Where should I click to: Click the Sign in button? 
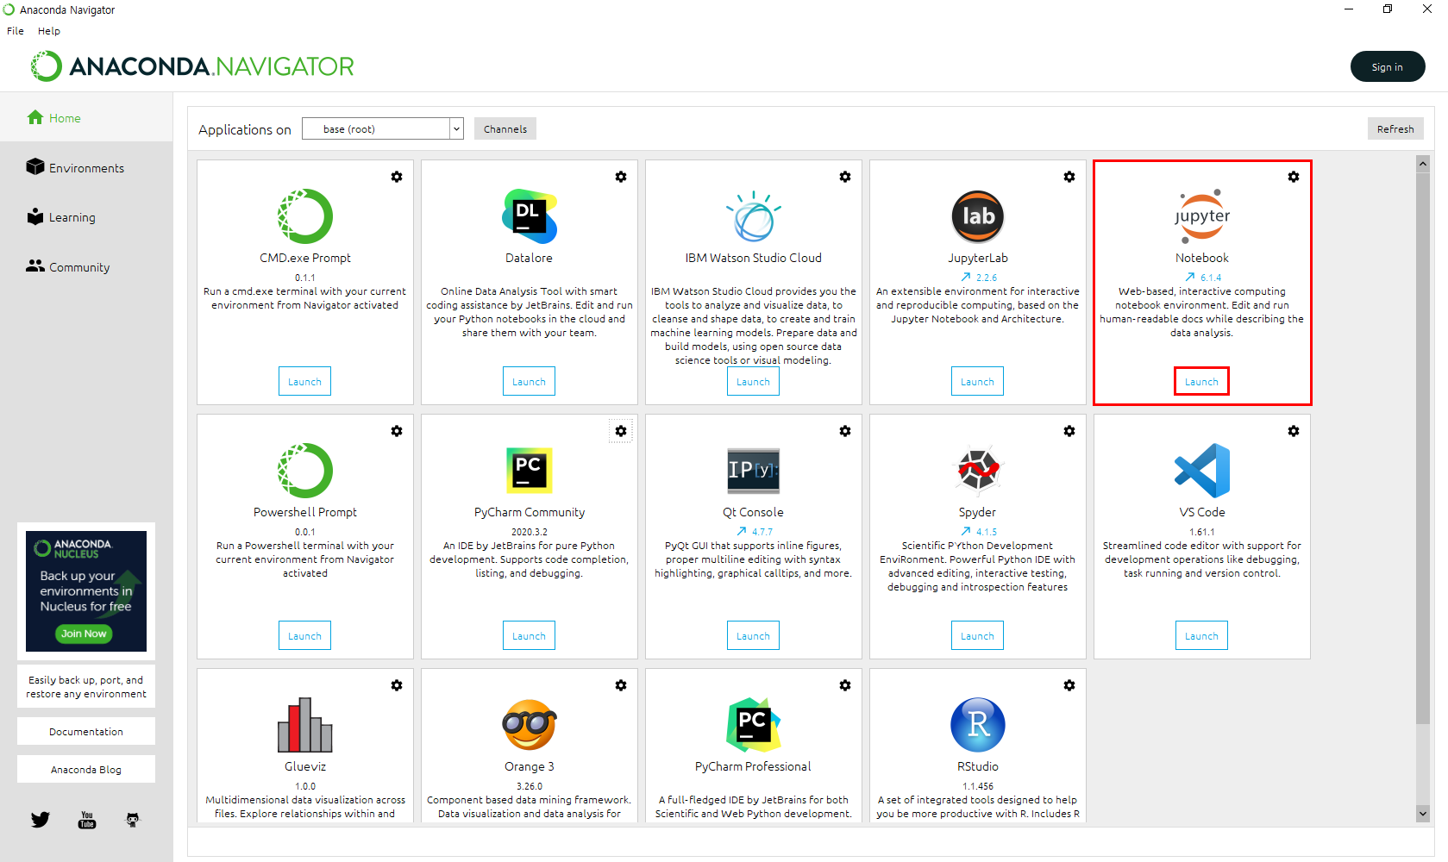(1388, 67)
